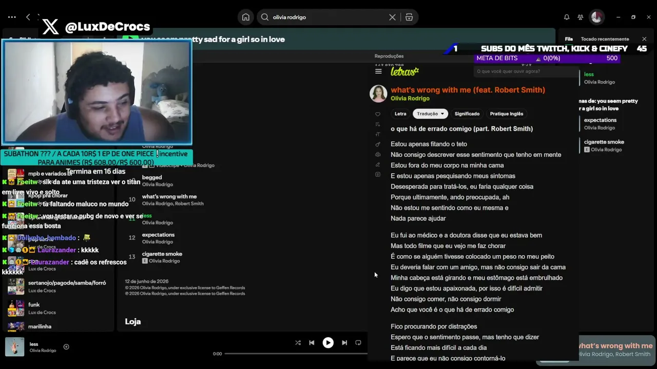Open the guitar chords icon in Letras
The image size is (657, 369).
click(378, 145)
